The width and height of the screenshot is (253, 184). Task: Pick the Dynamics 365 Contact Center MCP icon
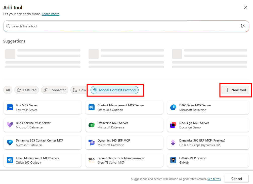(x=10, y=143)
